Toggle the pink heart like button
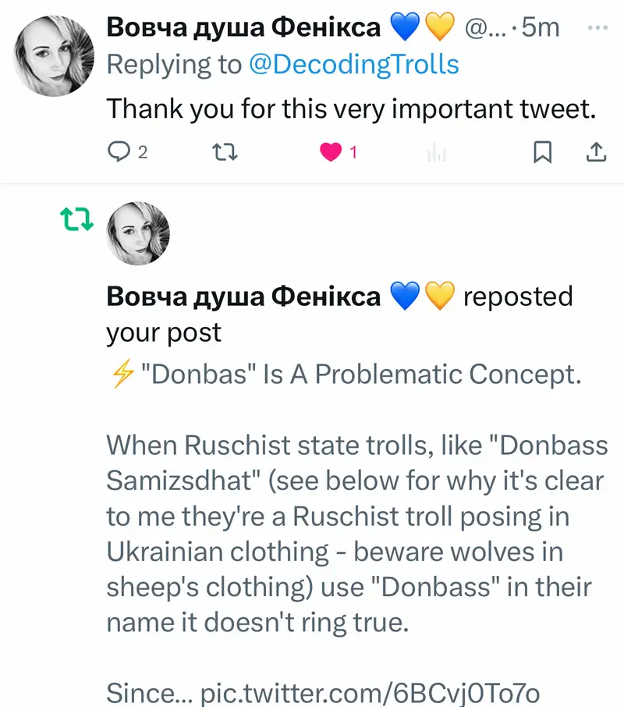This screenshot has width=624, height=707. pyautogui.click(x=331, y=152)
